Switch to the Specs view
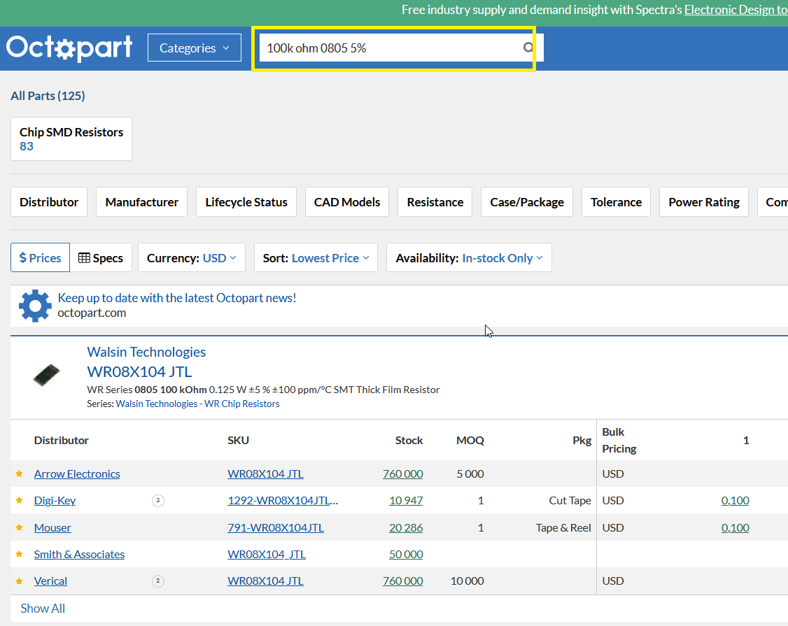 click(101, 258)
